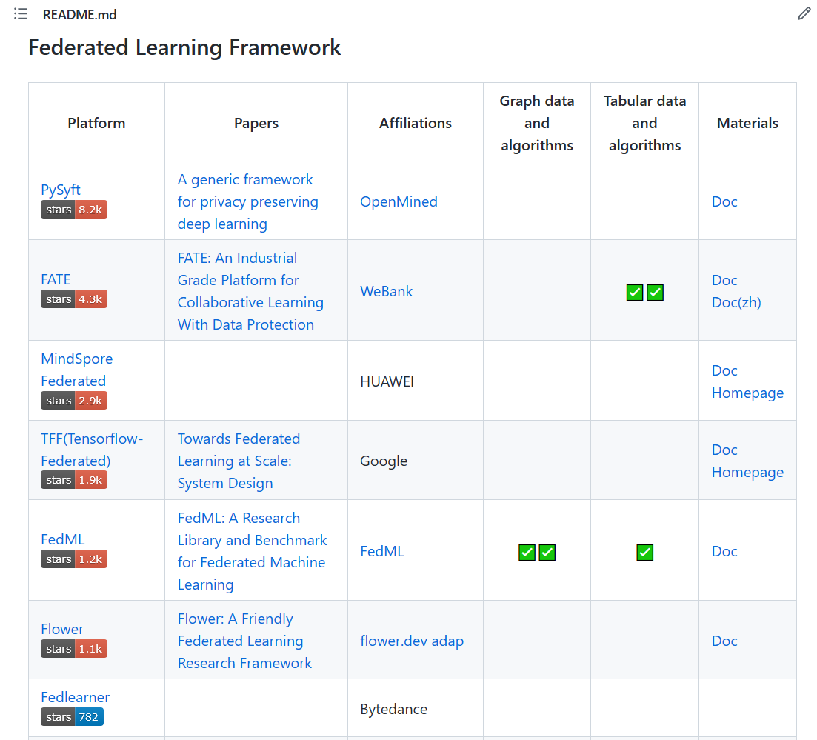Image resolution: width=817 pixels, height=740 pixels.
Task: Click the pencil edit file icon
Action: (804, 14)
